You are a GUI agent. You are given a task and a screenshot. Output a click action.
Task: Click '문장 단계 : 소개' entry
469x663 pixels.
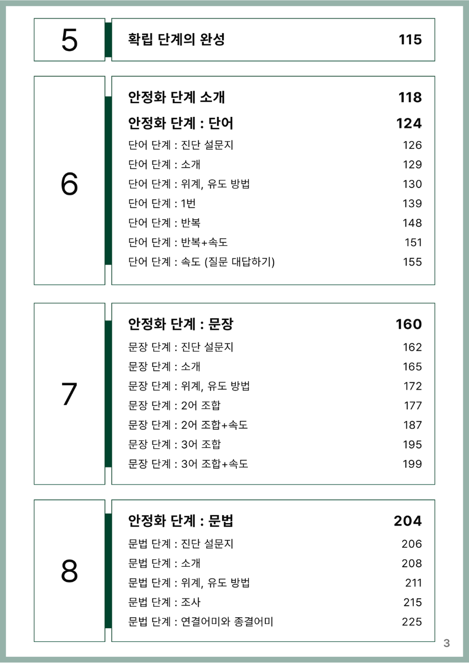pos(164,367)
